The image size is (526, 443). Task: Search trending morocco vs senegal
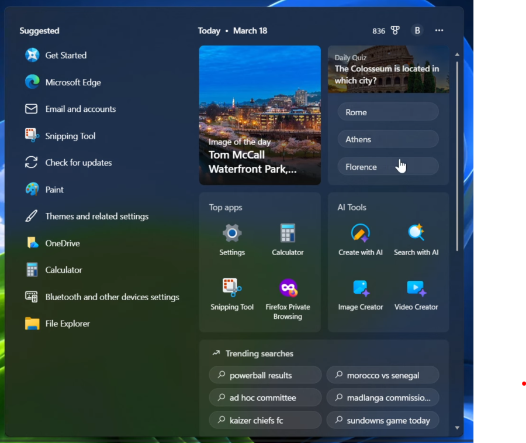pyautogui.click(x=383, y=375)
